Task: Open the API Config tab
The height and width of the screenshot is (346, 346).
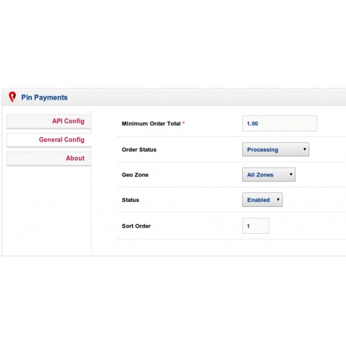Action: coord(49,121)
